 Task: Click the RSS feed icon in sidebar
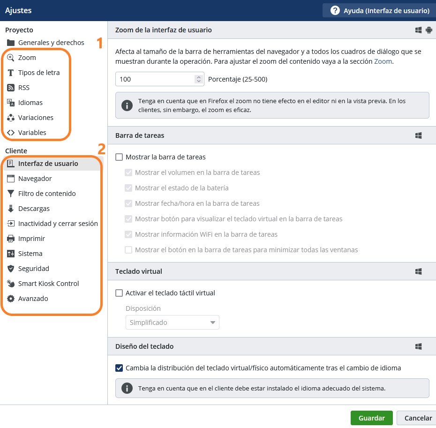click(11, 88)
